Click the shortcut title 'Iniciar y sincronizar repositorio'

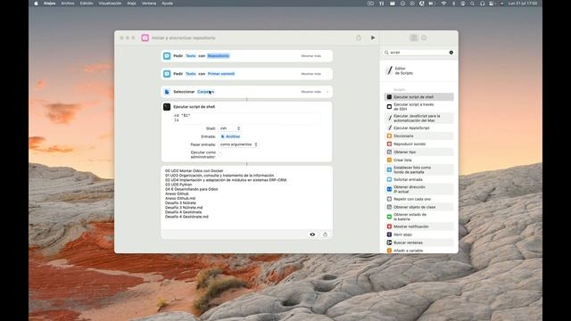click(184, 37)
